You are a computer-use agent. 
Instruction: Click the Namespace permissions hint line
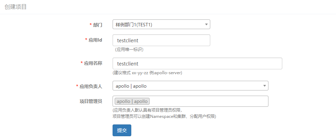(164, 116)
